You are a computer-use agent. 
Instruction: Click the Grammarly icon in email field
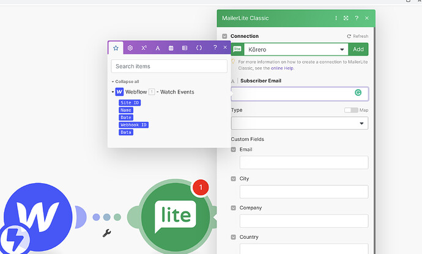tap(358, 93)
